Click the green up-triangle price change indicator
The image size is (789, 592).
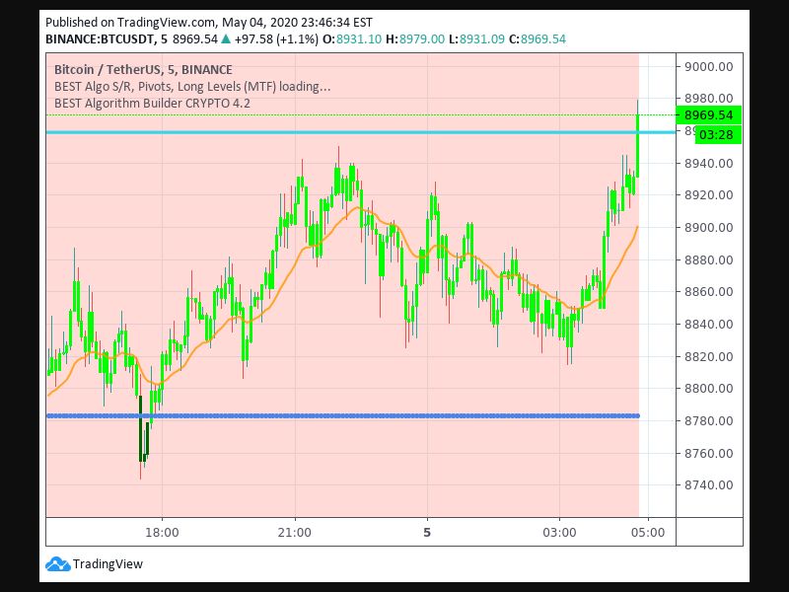coord(226,38)
